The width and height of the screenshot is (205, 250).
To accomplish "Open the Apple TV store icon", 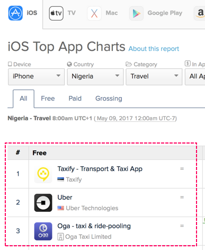I will point(56,13).
